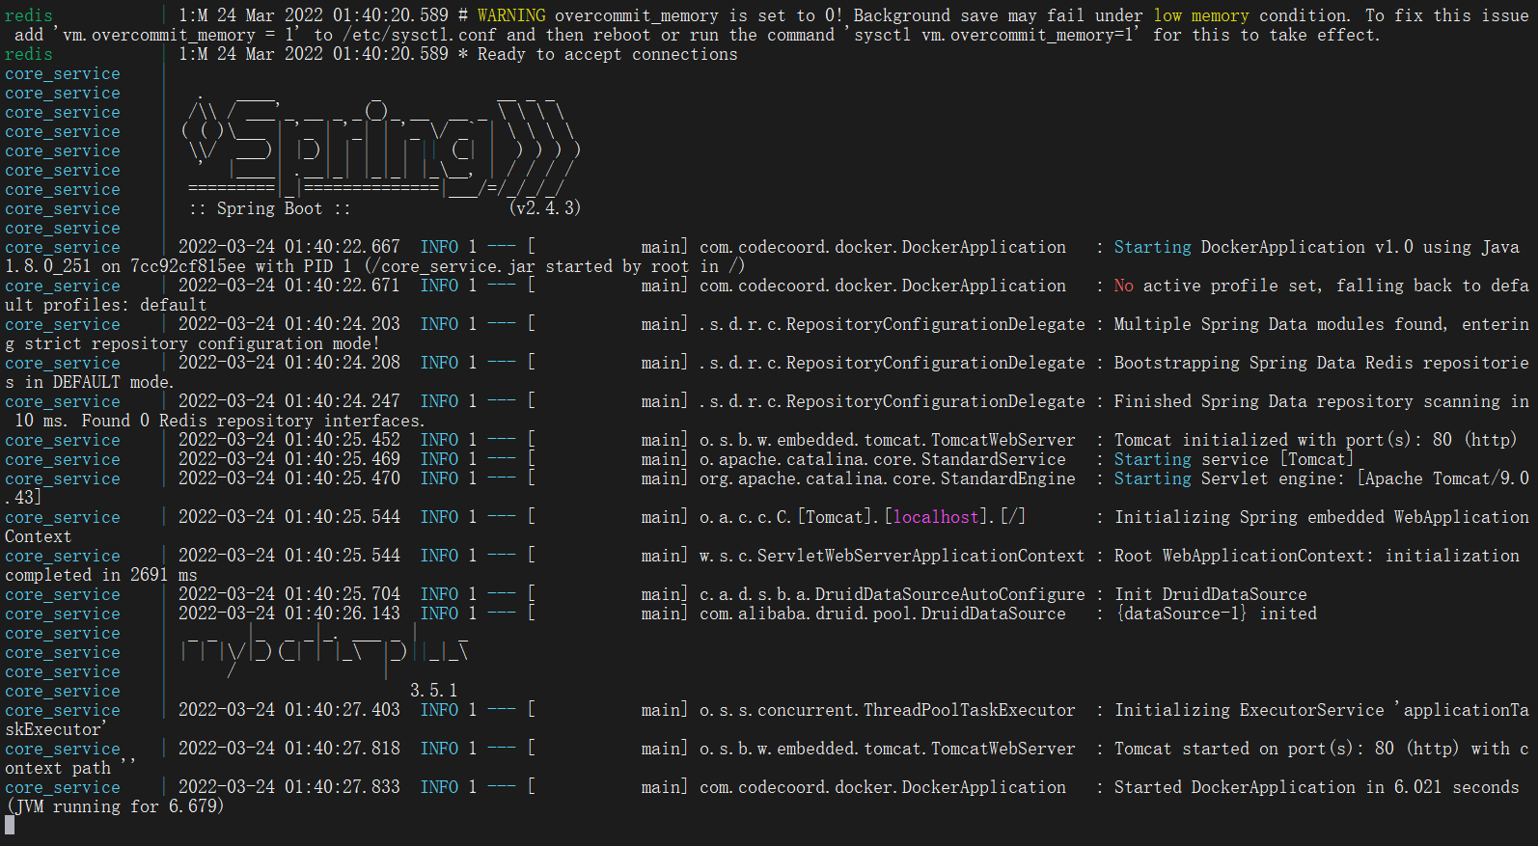Click logger 'o.s.s.concurrent.ThreadPoolTaskExecutor'
Screen dimensions: 1538x846
888,710
